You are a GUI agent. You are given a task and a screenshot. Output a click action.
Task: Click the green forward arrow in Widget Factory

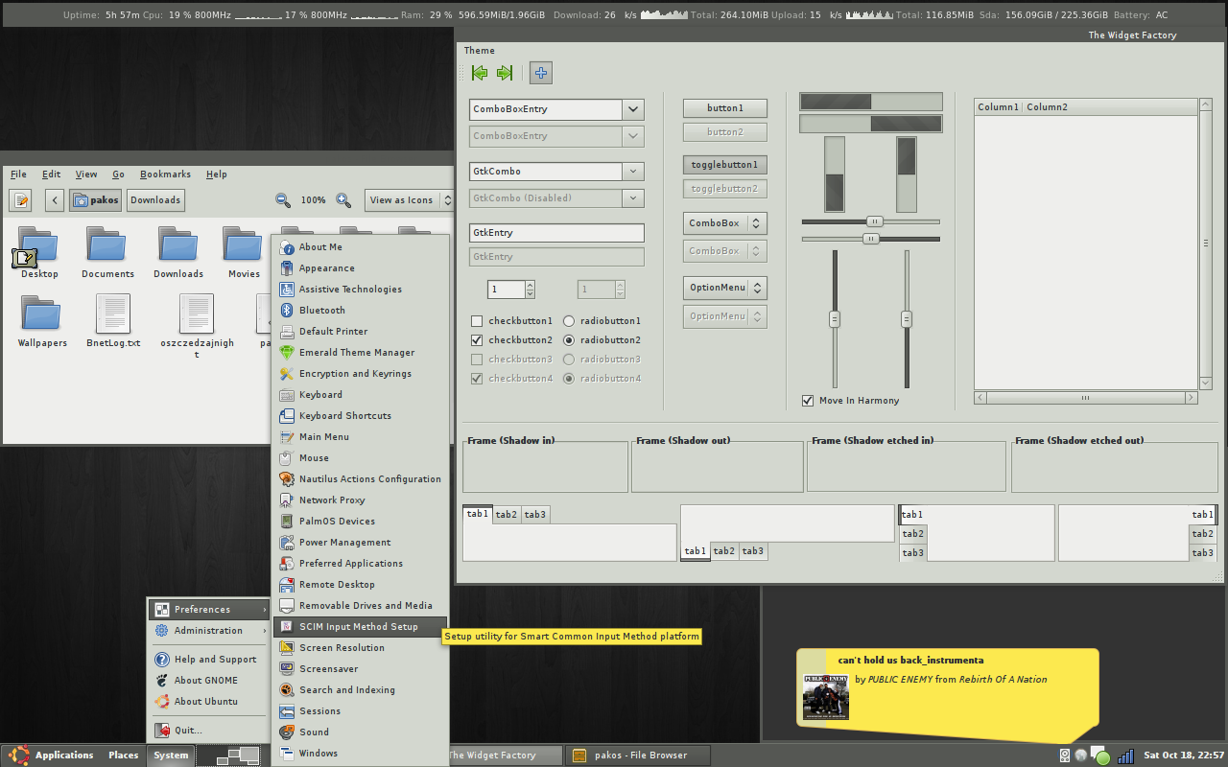505,73
